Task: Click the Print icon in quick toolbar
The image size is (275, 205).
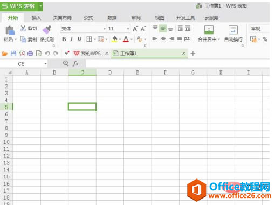Action: [30, 54]
